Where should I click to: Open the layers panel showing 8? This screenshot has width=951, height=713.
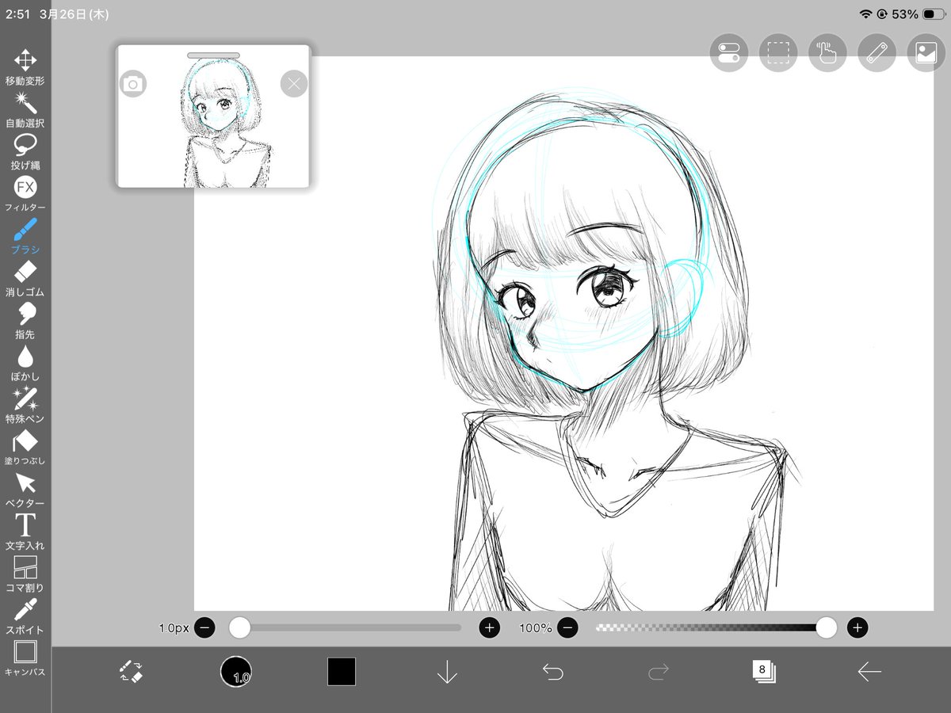coord(764,672)
